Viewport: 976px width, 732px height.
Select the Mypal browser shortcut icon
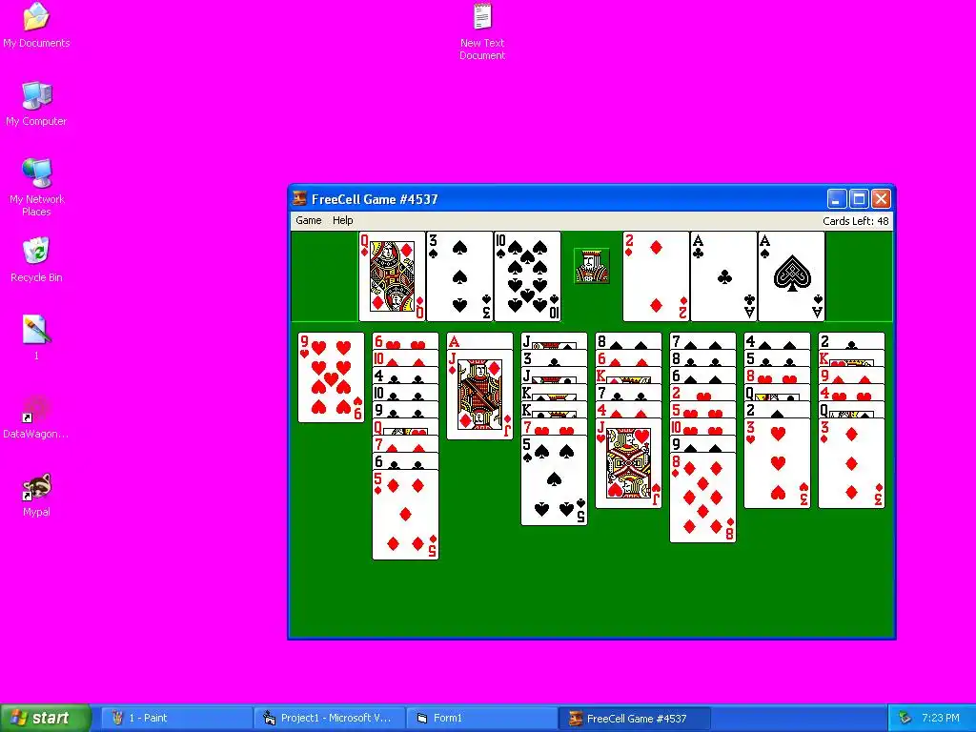pos(36,496)
